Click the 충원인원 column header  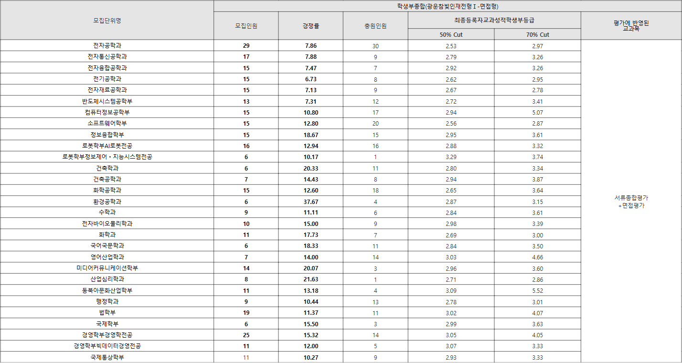375,26
